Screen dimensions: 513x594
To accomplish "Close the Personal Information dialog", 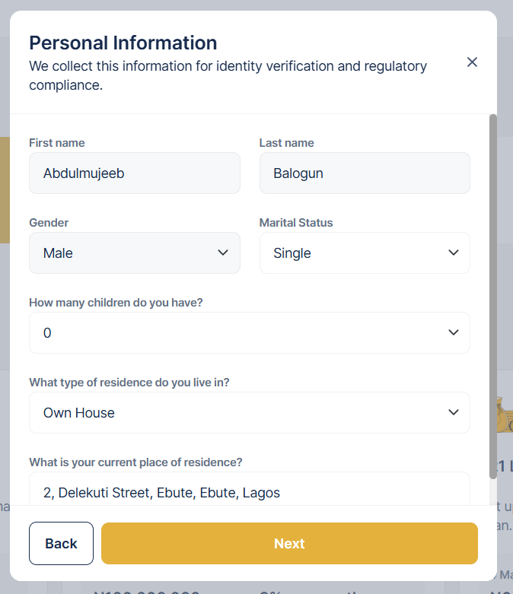I will coord(472,62).
